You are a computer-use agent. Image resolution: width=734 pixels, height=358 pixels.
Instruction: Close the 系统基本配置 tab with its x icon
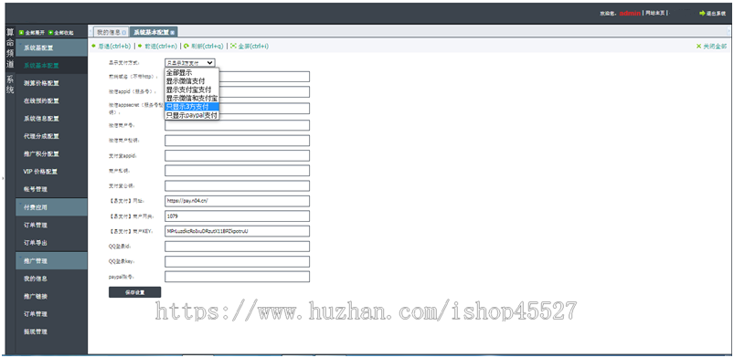pos(172,32)
